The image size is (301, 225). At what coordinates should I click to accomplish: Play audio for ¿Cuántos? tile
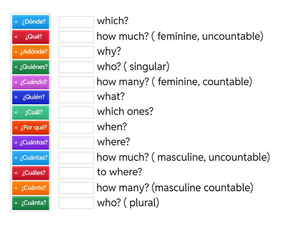coord(15,142)
